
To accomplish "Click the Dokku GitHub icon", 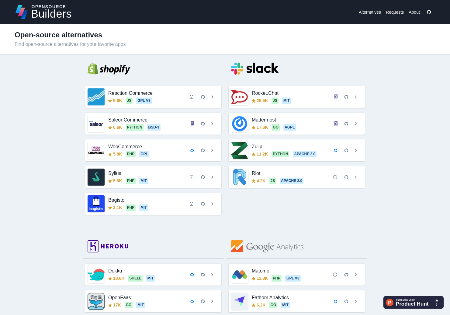I will pos(203,275).
